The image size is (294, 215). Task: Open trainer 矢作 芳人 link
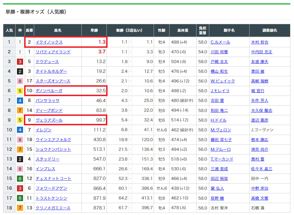(x=260, y=101)
